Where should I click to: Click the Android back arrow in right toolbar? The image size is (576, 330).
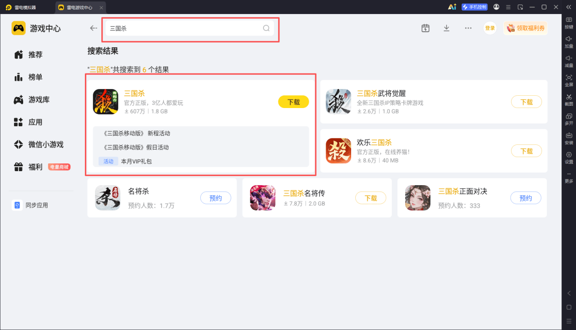pyautogui.click(x=569, y=294)
